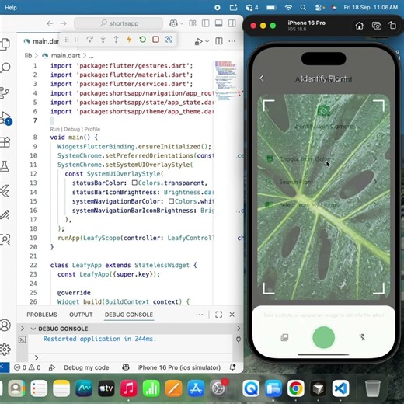
Task: Open Spotlight search in menu bar
Action: click(x=303, y=8)
